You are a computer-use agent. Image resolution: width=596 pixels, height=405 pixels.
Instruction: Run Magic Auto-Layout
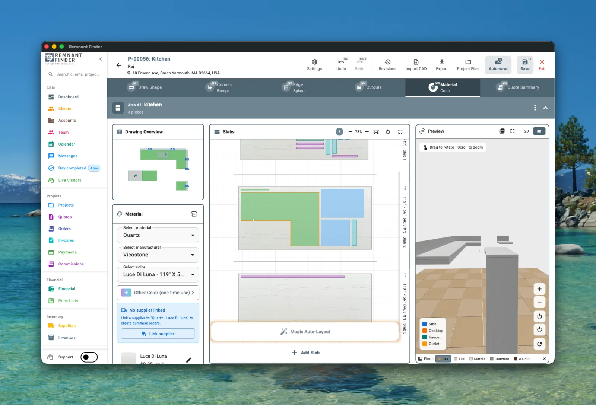[x=305, y=332]
